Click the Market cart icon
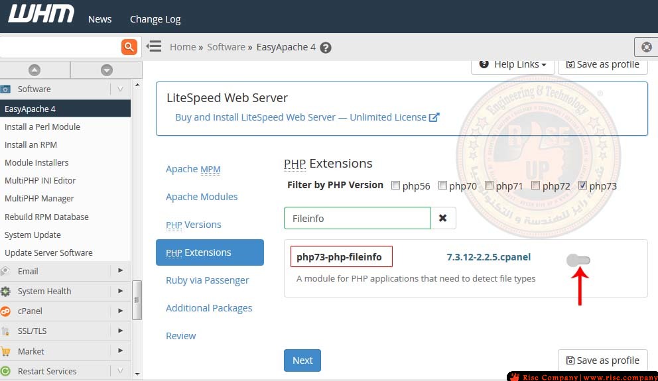The image size is (658, 381). (5, 351)
